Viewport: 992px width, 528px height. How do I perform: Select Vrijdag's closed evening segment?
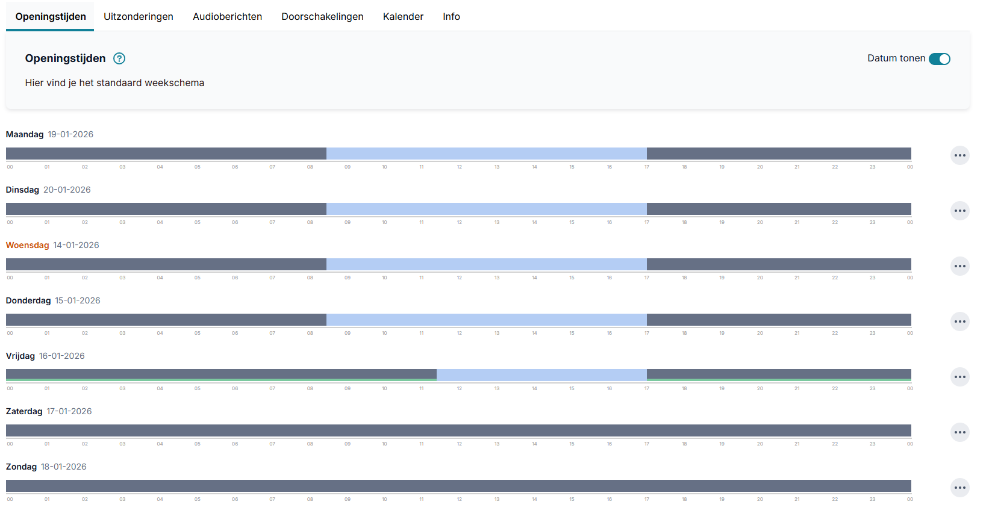(x=779, y=375)
